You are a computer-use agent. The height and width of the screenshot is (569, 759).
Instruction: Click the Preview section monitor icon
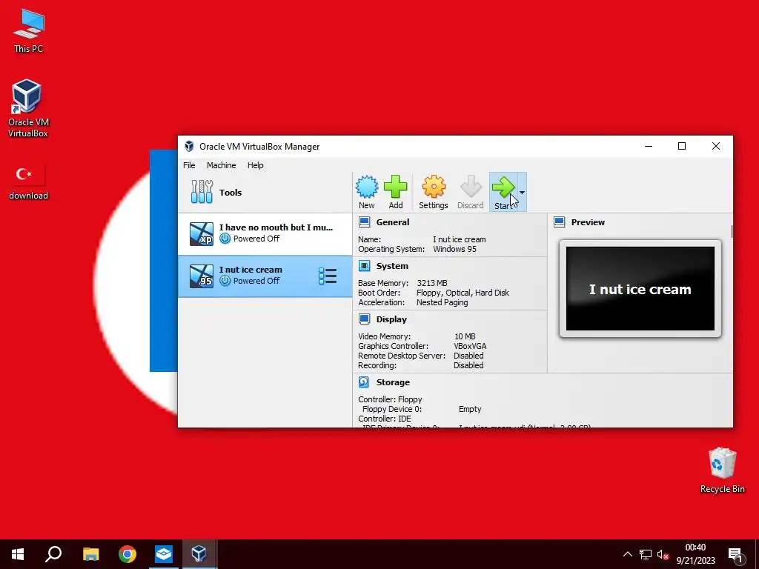560,222
